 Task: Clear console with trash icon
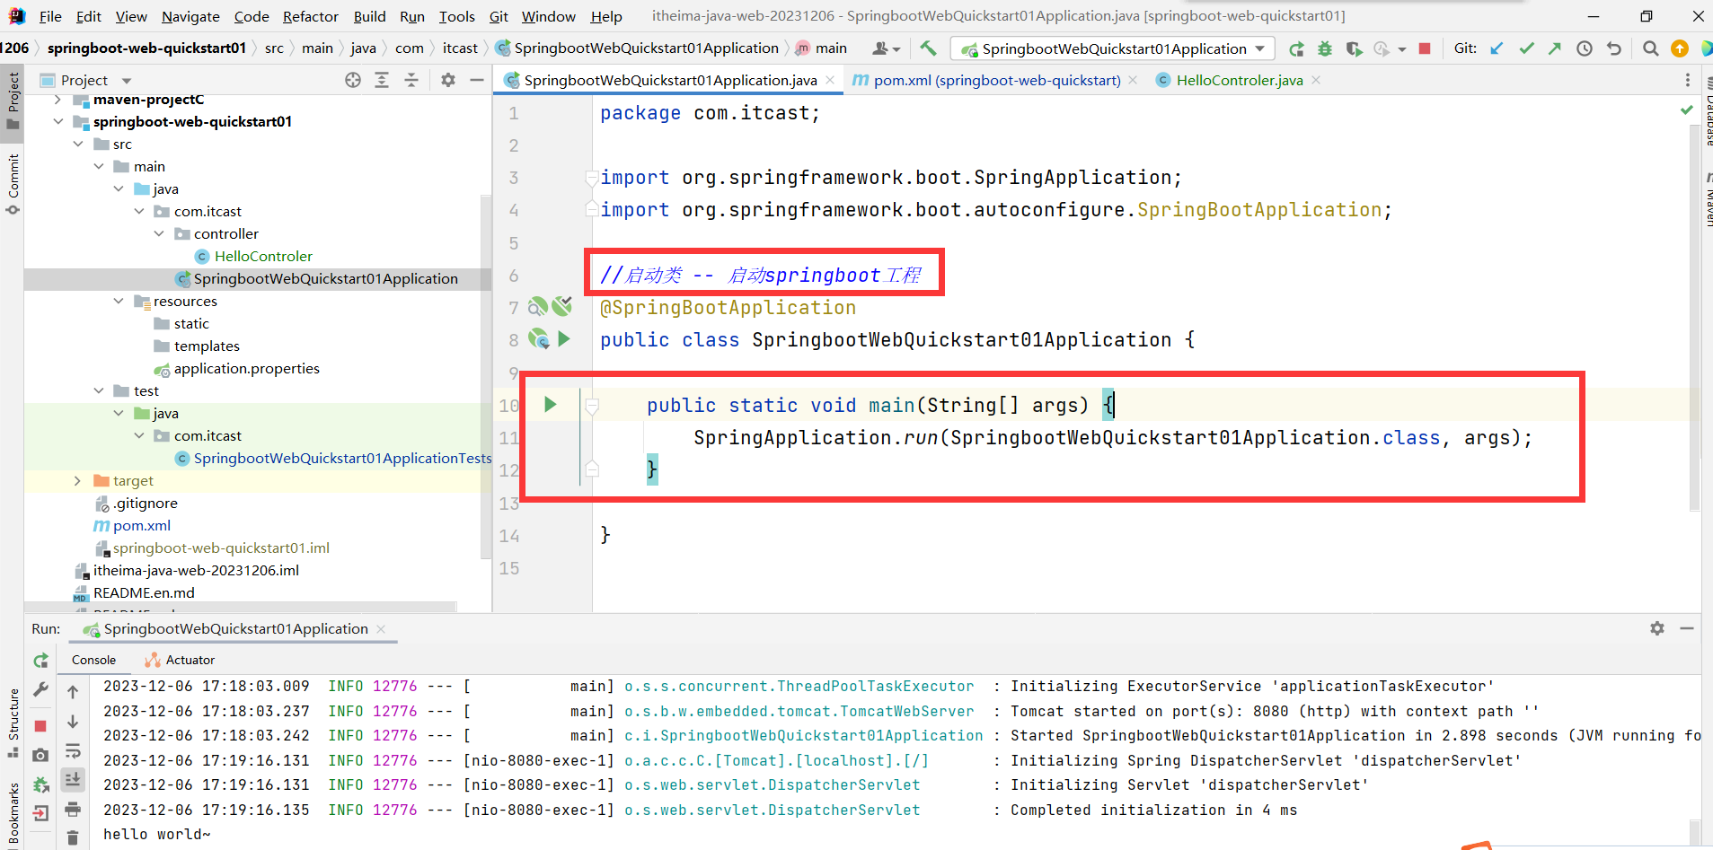point(73,837)
